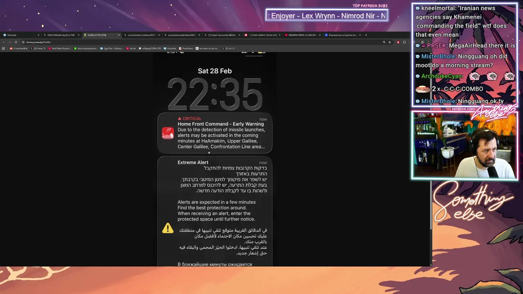The image size is (523, 294).
Task: Open r/LivestreamFail bookmark
Action: pyautogui.click(x=18, y=48)
